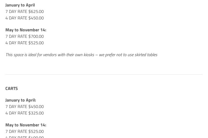The image size is (208, 138).
Task: Click the partially visible 4 DAY RATE $400.00 line
Action: click(25, 137)
